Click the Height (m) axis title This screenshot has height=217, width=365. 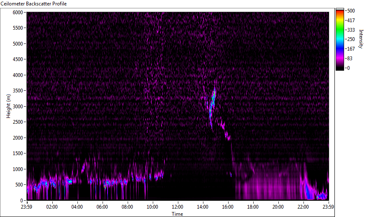tap(8, 106)
